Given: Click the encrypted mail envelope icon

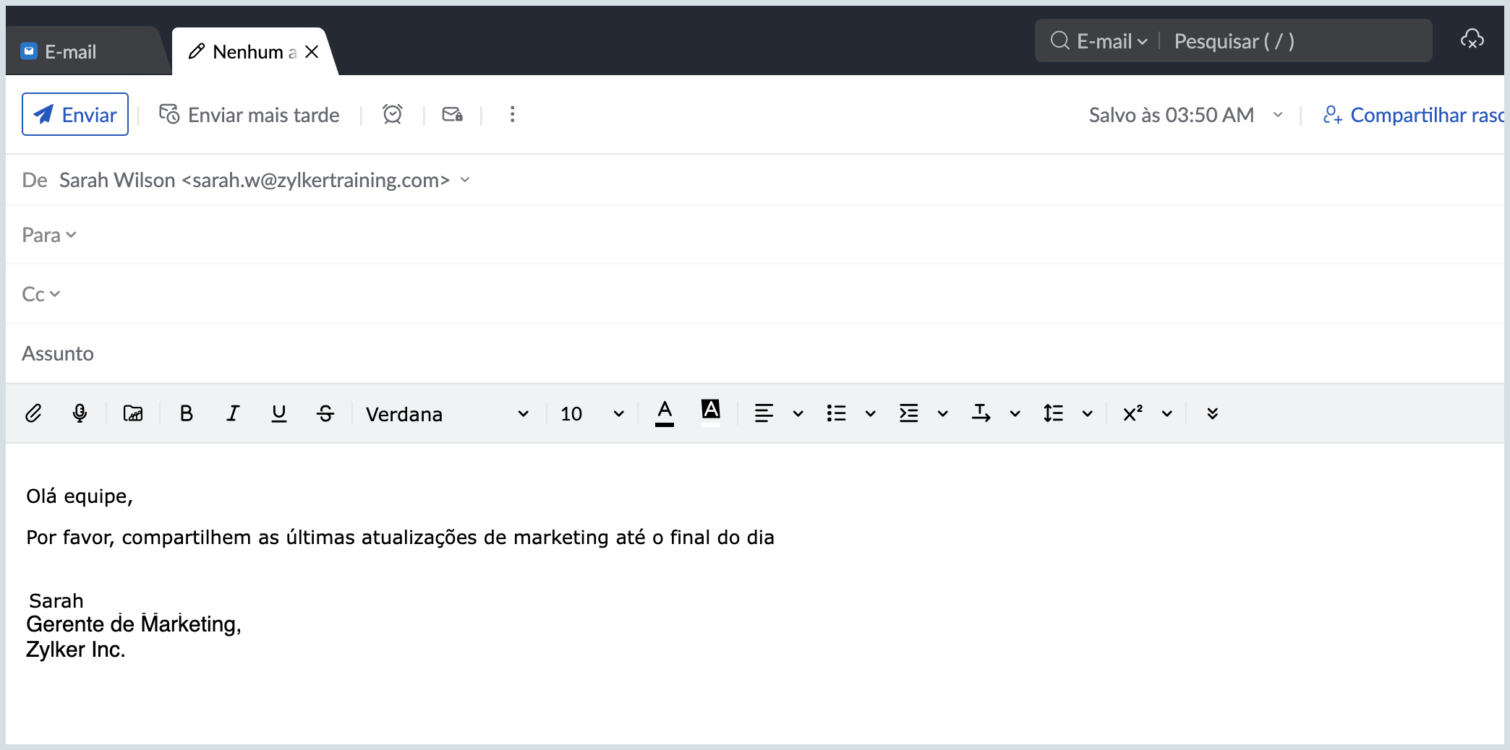Looking at the screenshot, I should [452, 114].
